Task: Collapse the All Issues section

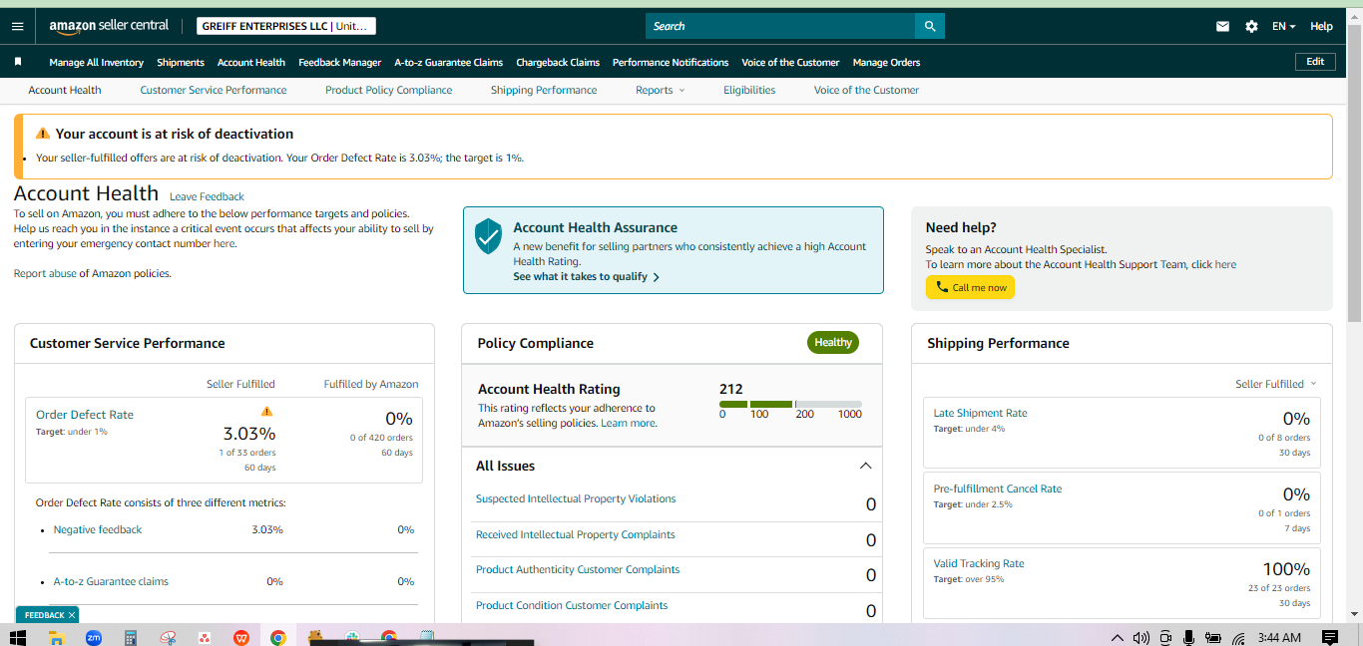Action: (x=865, y=466)
